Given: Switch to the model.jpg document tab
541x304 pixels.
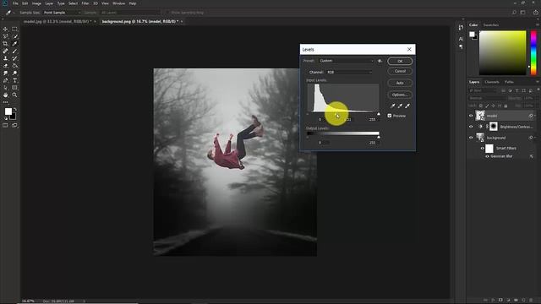Looking at the screenshot, I should point(57,21).
